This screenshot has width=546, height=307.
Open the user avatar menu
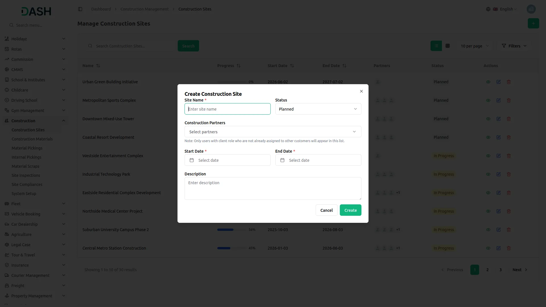tap(531, 9)
